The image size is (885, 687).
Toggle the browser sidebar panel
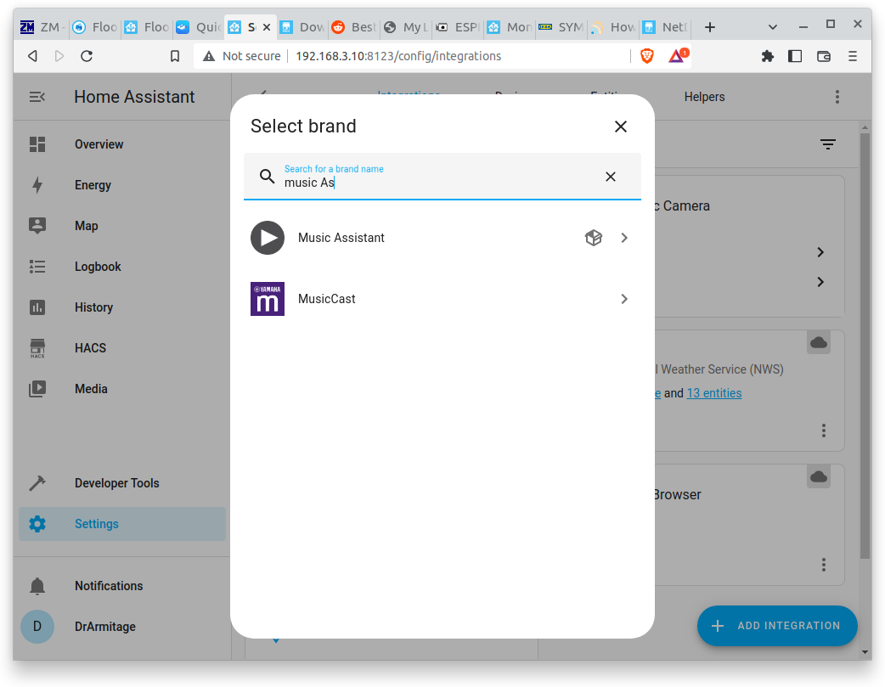coord(795,56)
